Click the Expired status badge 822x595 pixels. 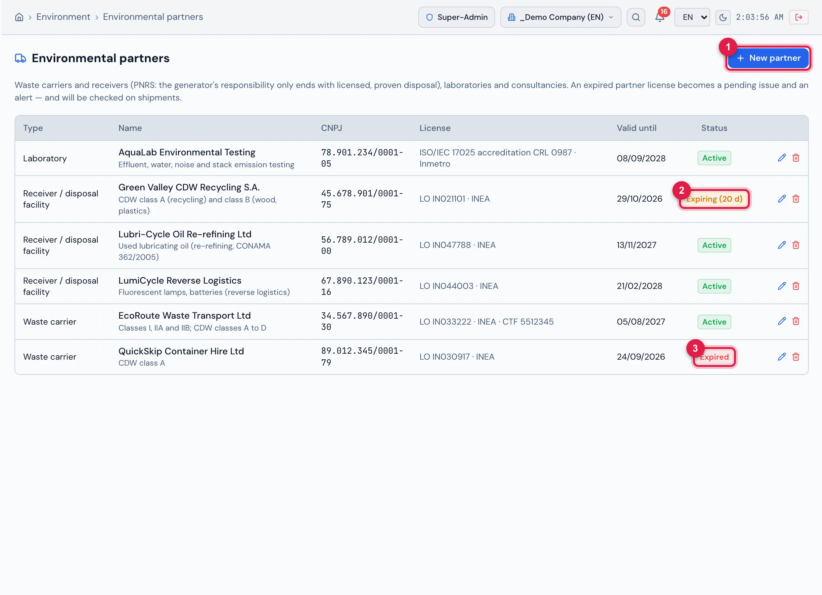point(714,357)
